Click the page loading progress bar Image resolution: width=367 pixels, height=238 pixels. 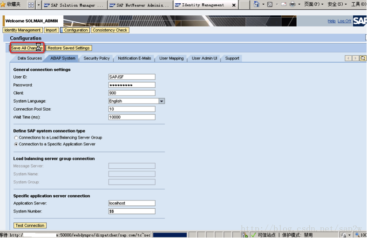(x=170, y=235)
